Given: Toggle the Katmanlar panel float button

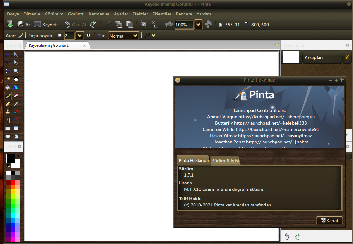Looking at the screenshot, I should (347, 45).
